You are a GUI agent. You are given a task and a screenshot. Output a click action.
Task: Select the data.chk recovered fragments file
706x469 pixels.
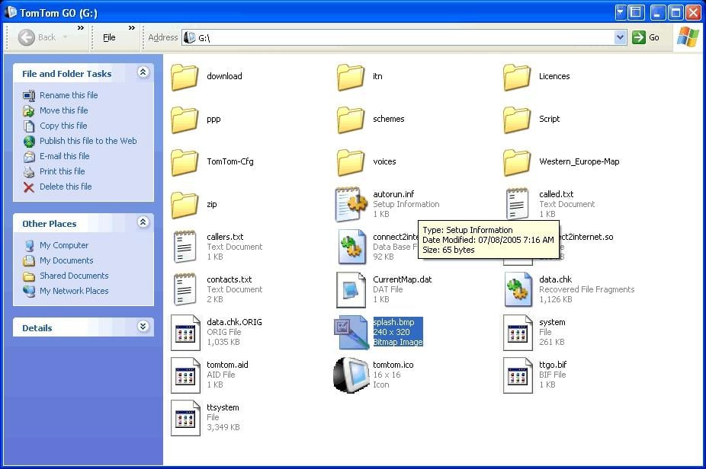click(518, 289)
